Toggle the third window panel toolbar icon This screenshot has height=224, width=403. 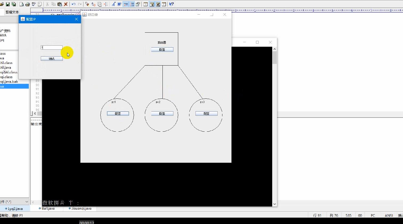[x=158, y=4]
